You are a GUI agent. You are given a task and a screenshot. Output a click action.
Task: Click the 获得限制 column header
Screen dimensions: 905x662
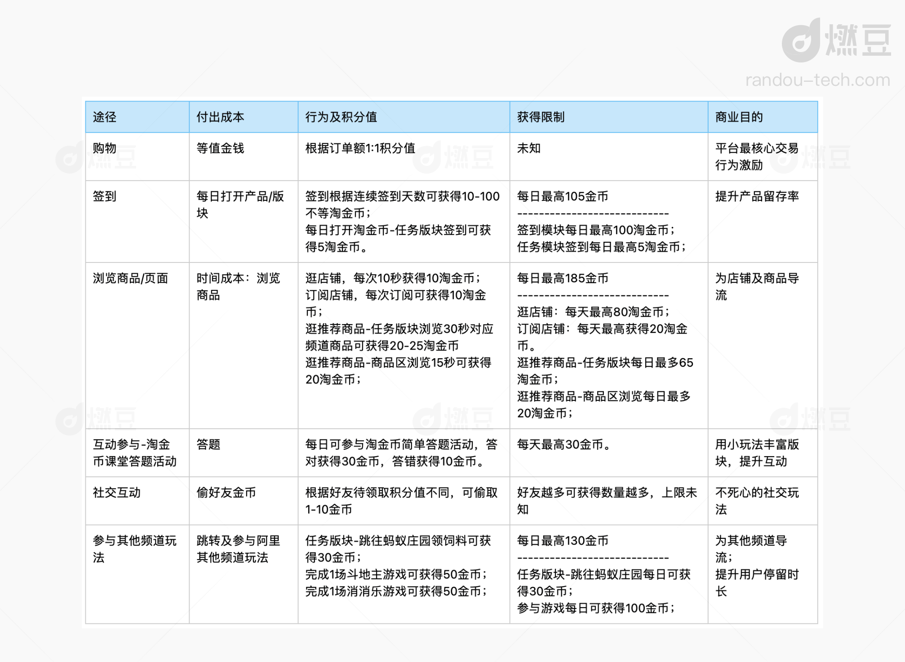click(541, 117)
